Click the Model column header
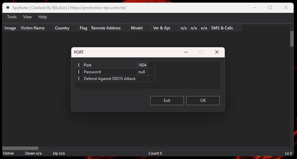The height and width of the screenshot is (159, 297). (x=140, y=28)
